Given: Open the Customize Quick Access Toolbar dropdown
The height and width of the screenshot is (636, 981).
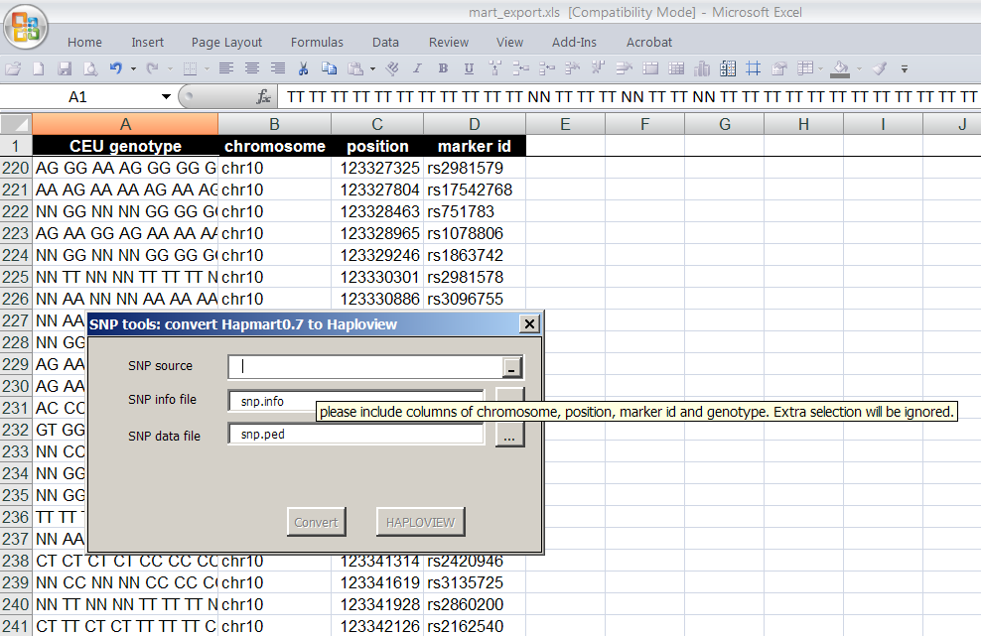Looking at the screenshot, I should click(x=904, y=68).
